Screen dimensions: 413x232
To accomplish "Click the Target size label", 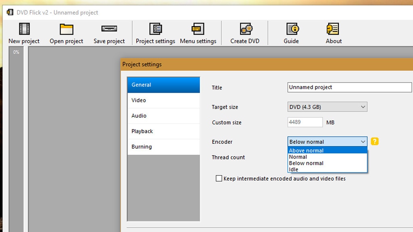I will pos(225,107).
